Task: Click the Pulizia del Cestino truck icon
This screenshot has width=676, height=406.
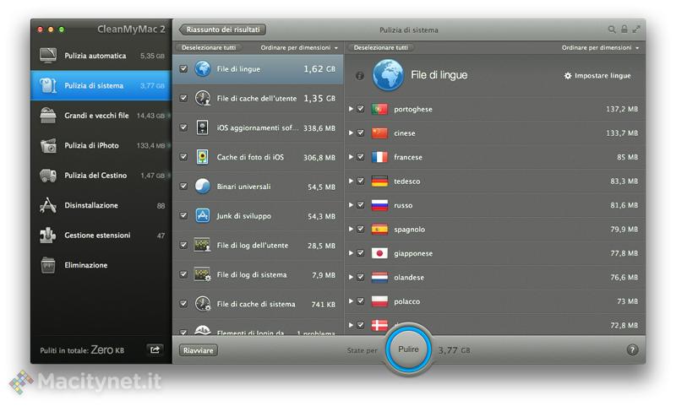Action: (48, 176)
